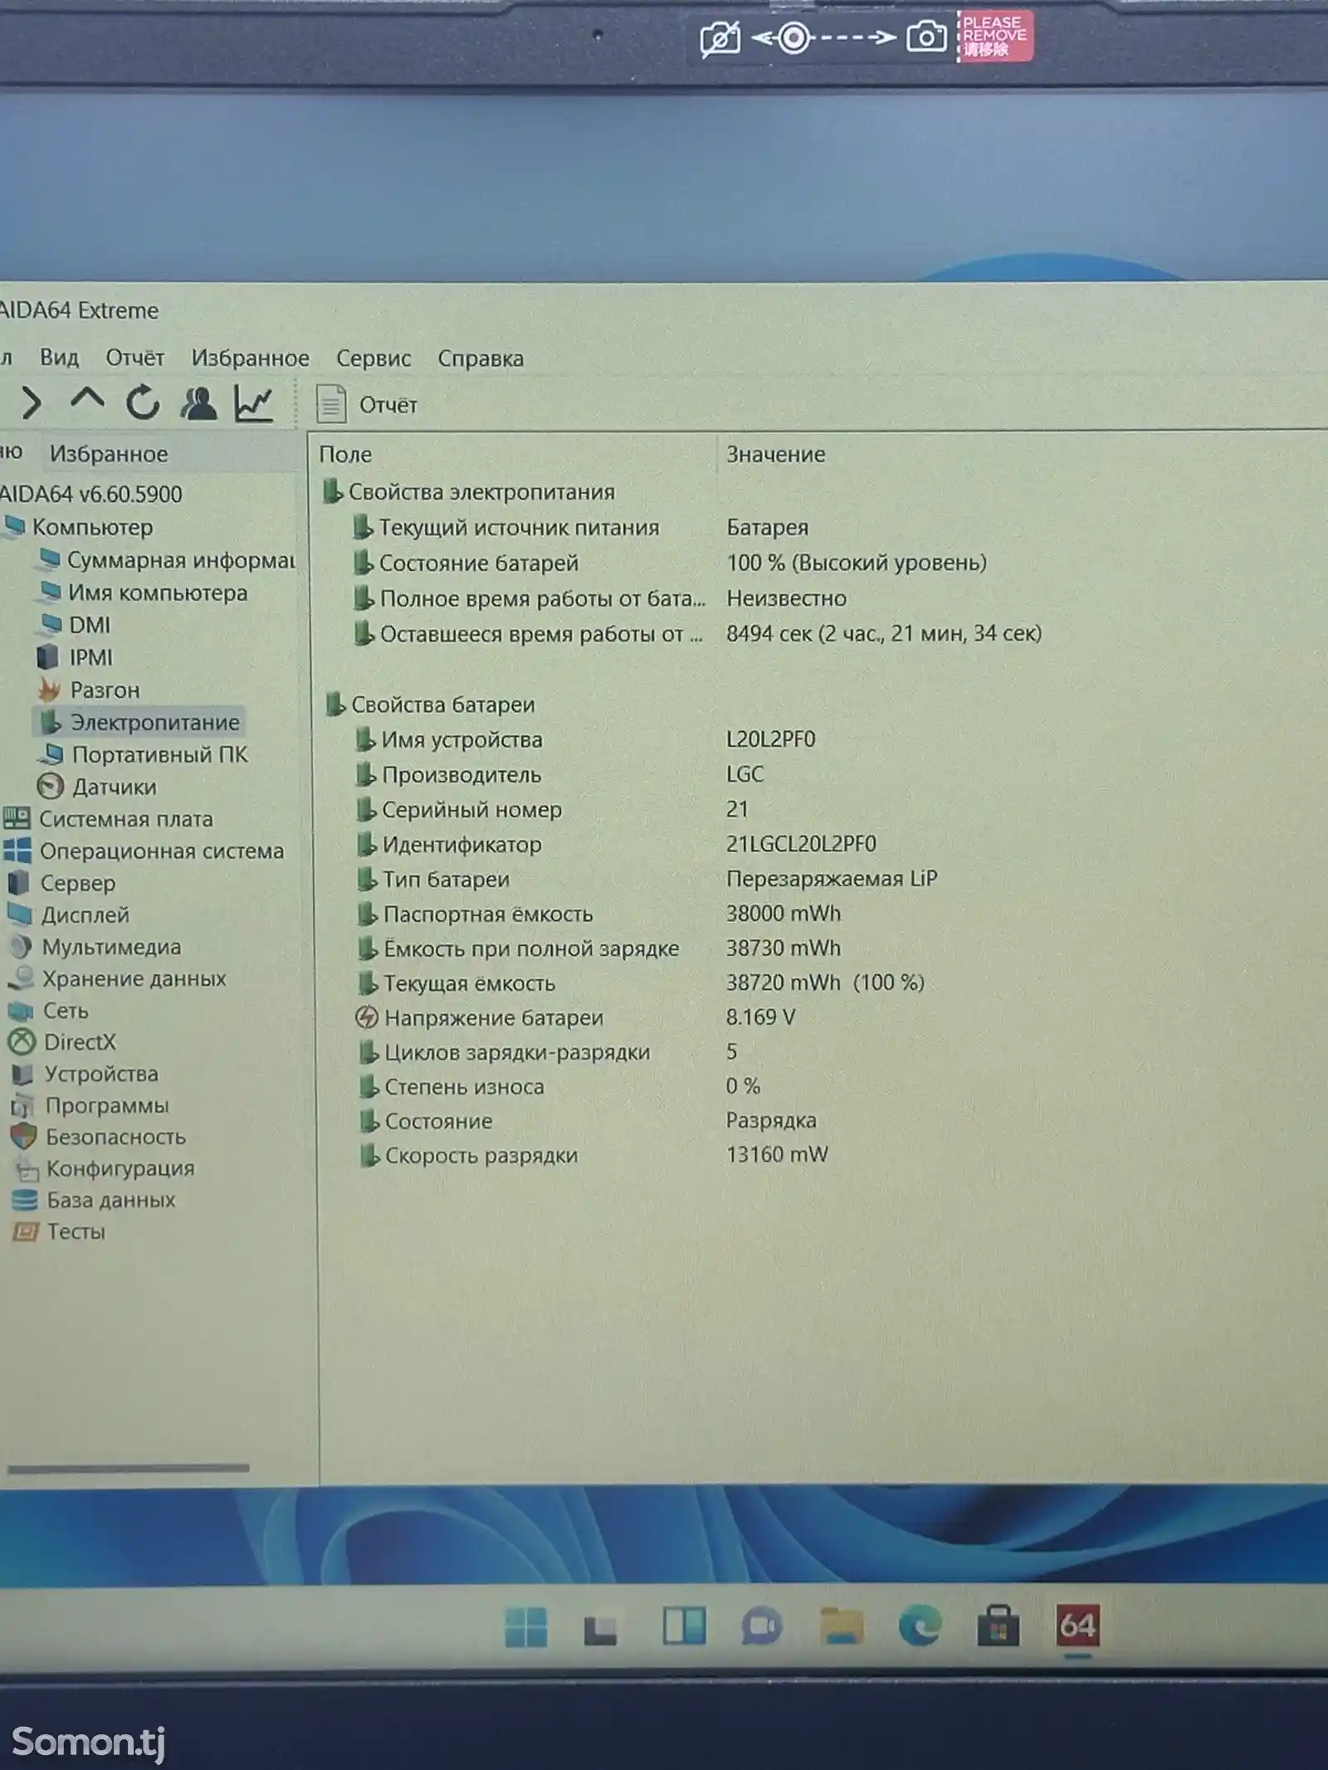
Task: Click the Хранение данных category icon
Action: point(20,978)
